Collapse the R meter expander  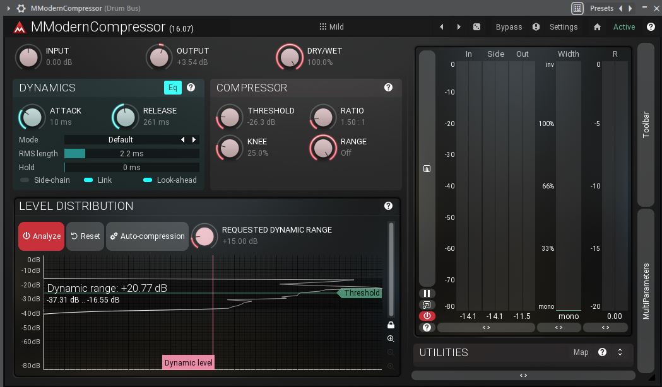[x=605, y=328]
